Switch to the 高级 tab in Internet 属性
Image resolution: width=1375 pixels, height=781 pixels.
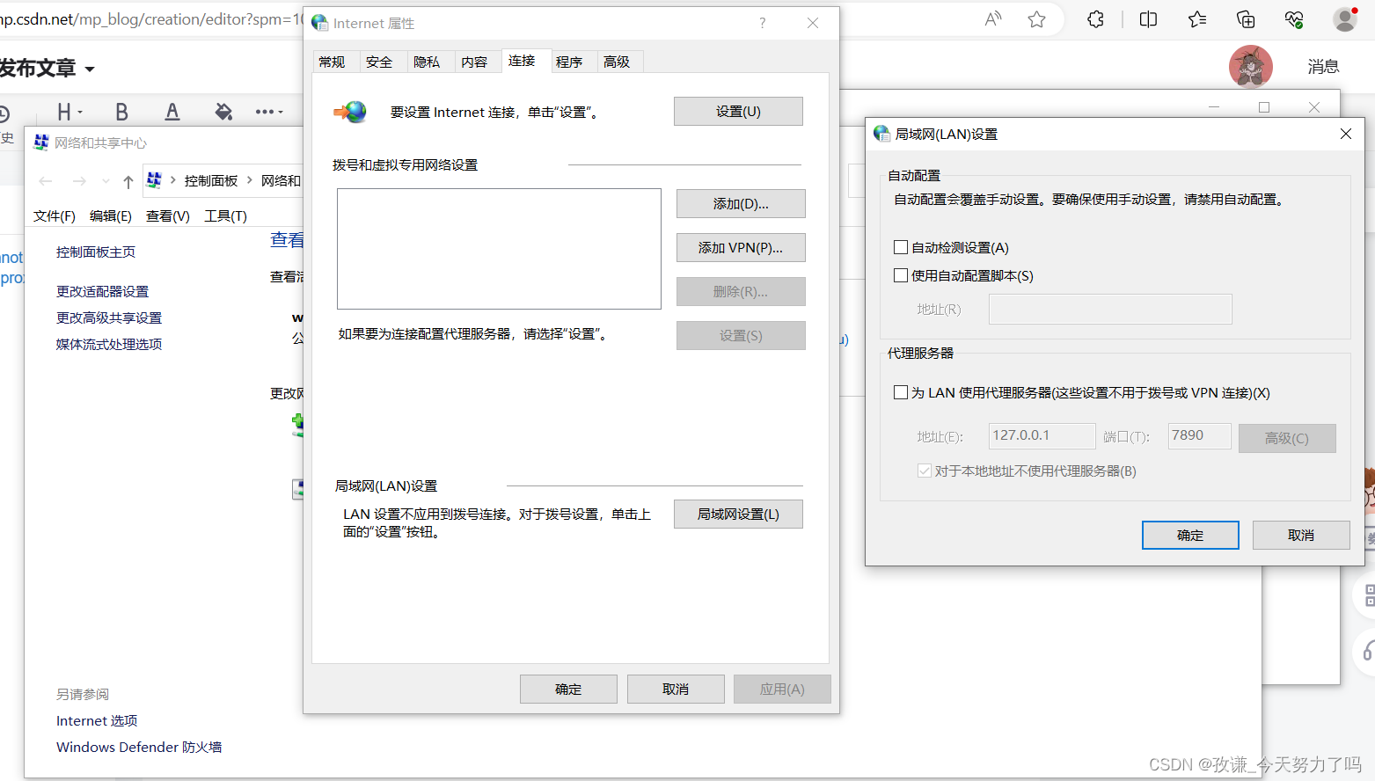point(619,61)
